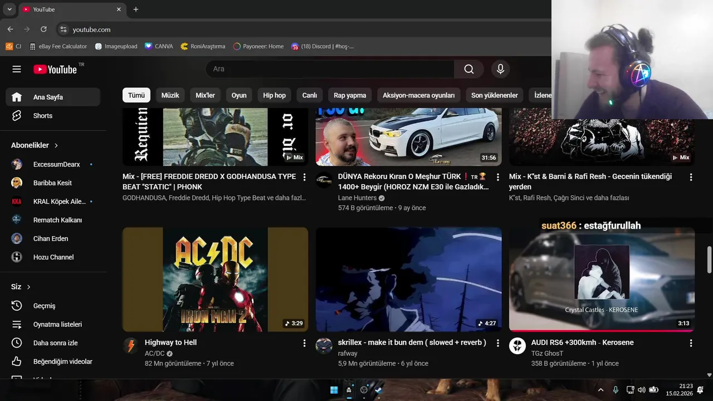Open the Payoneer: Home bookmark
The width and height of the screenshot is (713, 401).
point(258,46)
